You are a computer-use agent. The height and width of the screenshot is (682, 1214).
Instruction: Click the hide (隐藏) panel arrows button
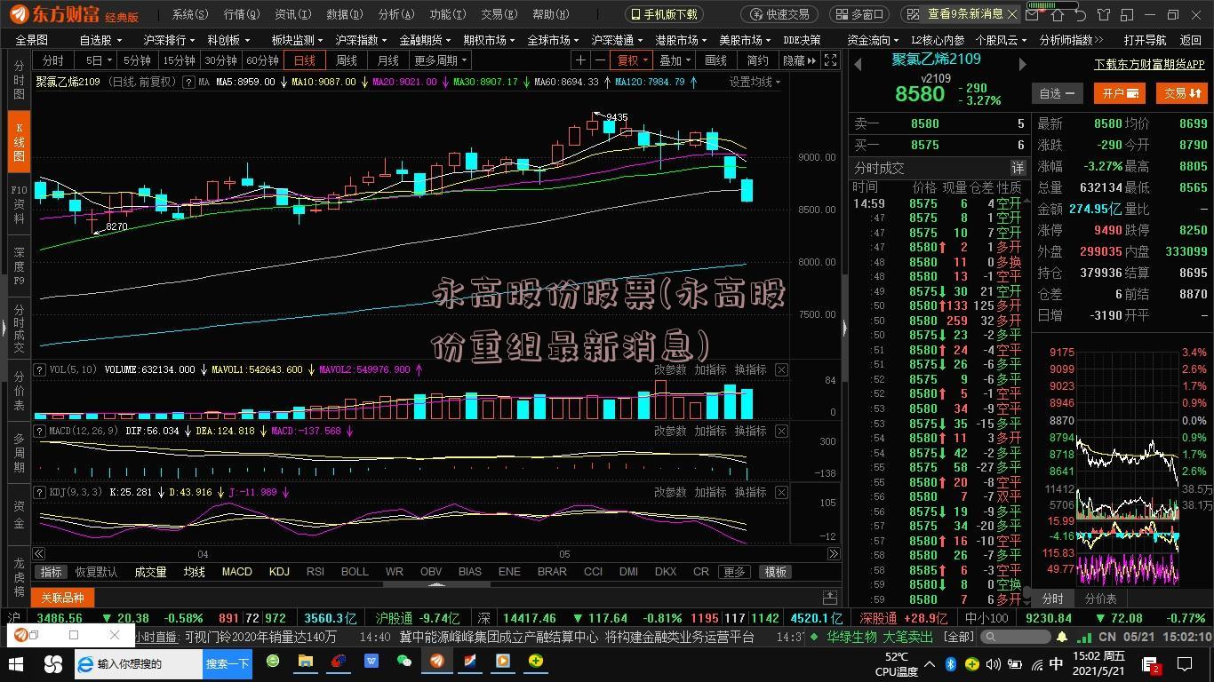799,60
